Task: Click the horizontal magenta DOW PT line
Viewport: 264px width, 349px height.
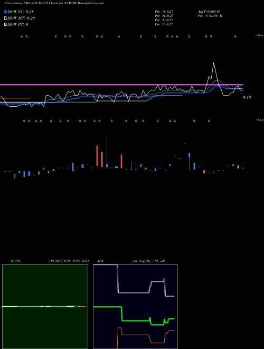Action: point(121,85)
